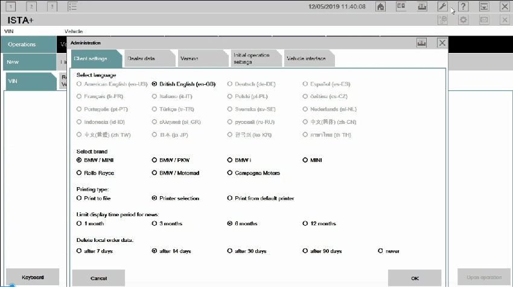Select Nederlands (nl-NL) language
Image resolution: width=513 pixels, height=287 pixels.
[x=330, y=109]
